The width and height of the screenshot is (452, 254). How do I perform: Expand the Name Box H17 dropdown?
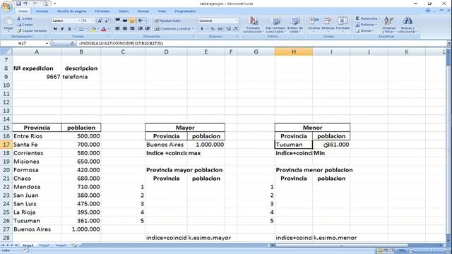tap(47, 43)
